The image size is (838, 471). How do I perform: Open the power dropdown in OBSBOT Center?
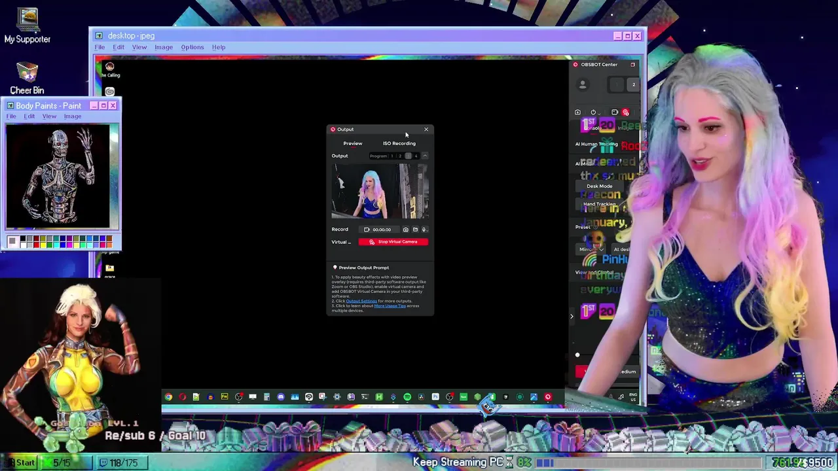click(x=594, y=113)
